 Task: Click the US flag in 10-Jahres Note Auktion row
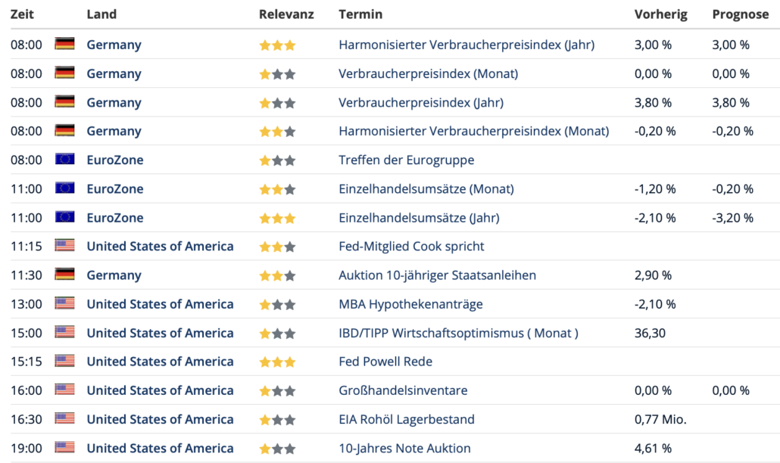pos(64,447)
